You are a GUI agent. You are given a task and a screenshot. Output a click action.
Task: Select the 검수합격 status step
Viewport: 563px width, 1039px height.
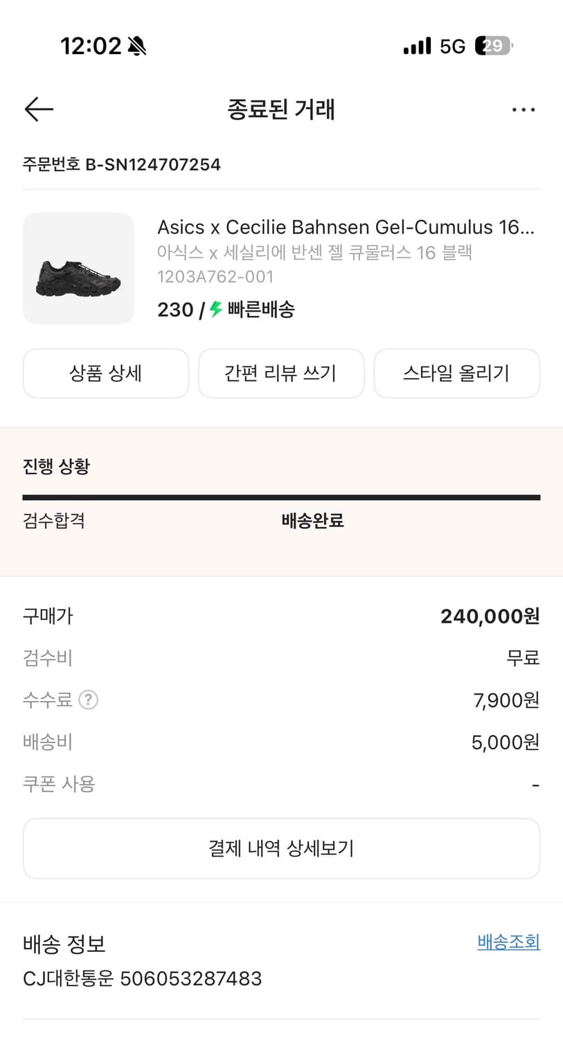[54, 521]
